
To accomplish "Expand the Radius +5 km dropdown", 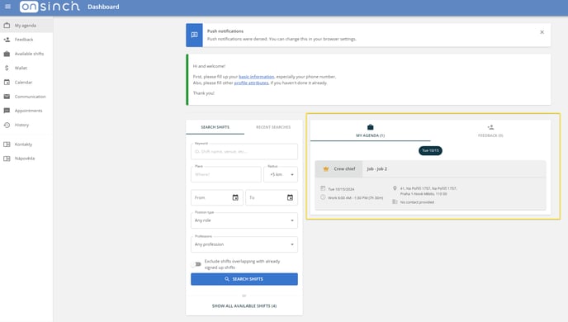I will [x=281, y=174].
